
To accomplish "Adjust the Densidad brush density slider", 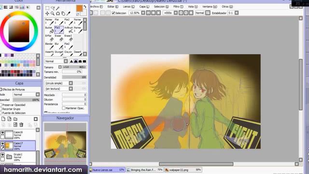I will coord(74,77).
